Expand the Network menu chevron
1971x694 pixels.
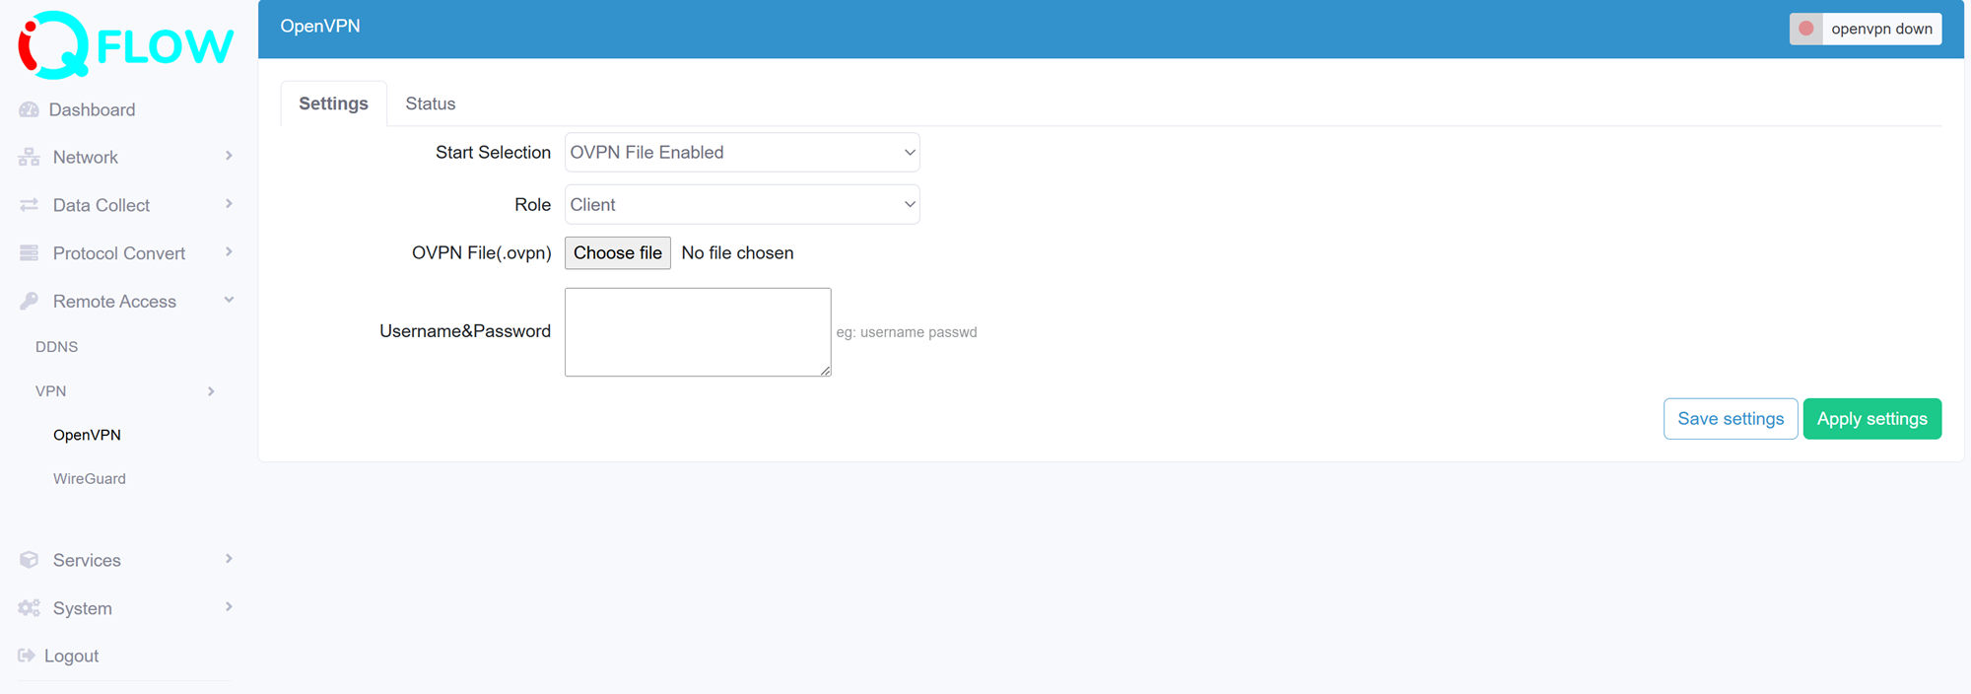pos(229,156)
